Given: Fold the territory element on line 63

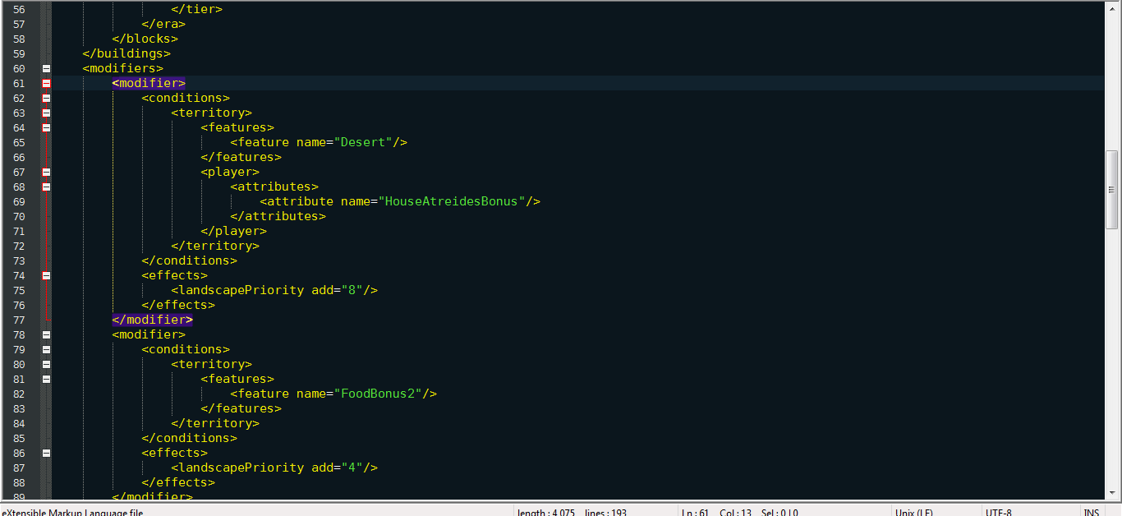Looking at the screenshot, I should tap(46, 113).
